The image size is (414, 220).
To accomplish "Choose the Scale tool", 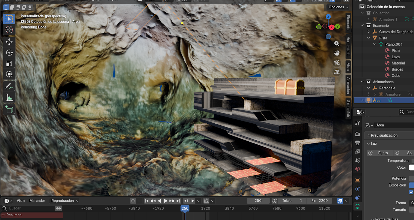I will (x=9, y=63).
